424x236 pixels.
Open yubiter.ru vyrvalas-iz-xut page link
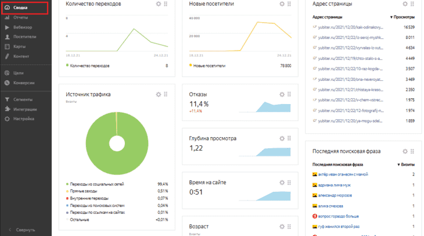pos(350,48)
